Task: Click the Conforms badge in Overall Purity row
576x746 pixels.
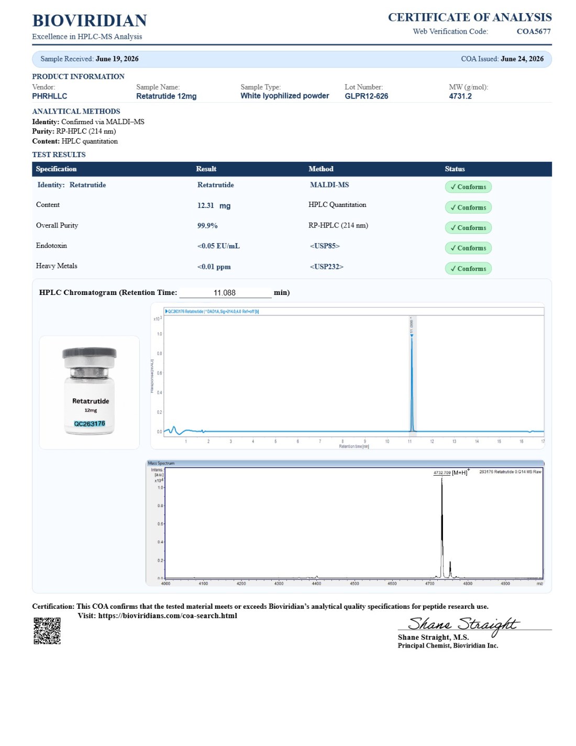Action: (468, 228)
